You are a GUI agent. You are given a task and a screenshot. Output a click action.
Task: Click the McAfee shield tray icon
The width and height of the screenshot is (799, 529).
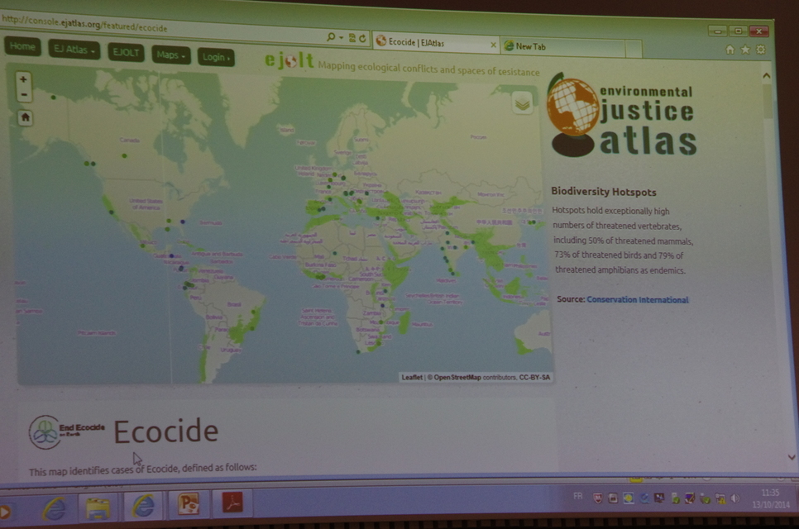point(598,498)
